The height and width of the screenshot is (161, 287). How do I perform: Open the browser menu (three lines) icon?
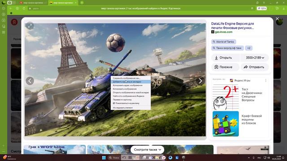pos(264,3)
